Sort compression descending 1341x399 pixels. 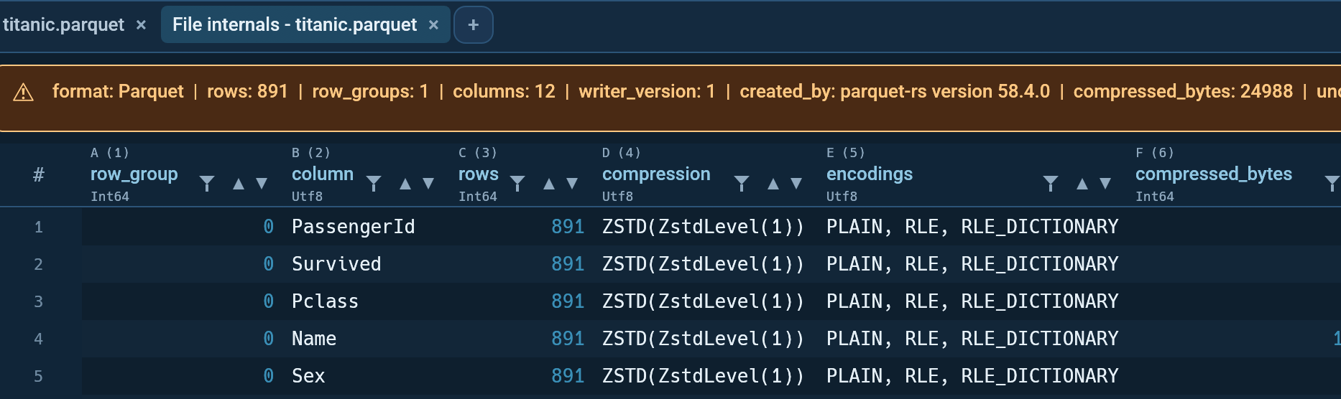click(796, 184)
